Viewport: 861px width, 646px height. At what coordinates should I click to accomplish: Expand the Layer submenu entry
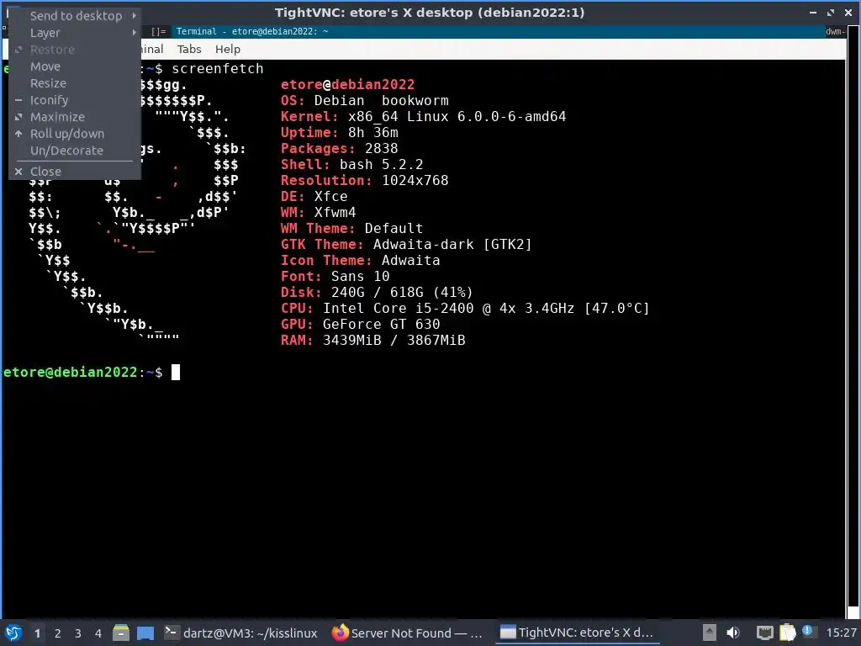tap(75, 33)
